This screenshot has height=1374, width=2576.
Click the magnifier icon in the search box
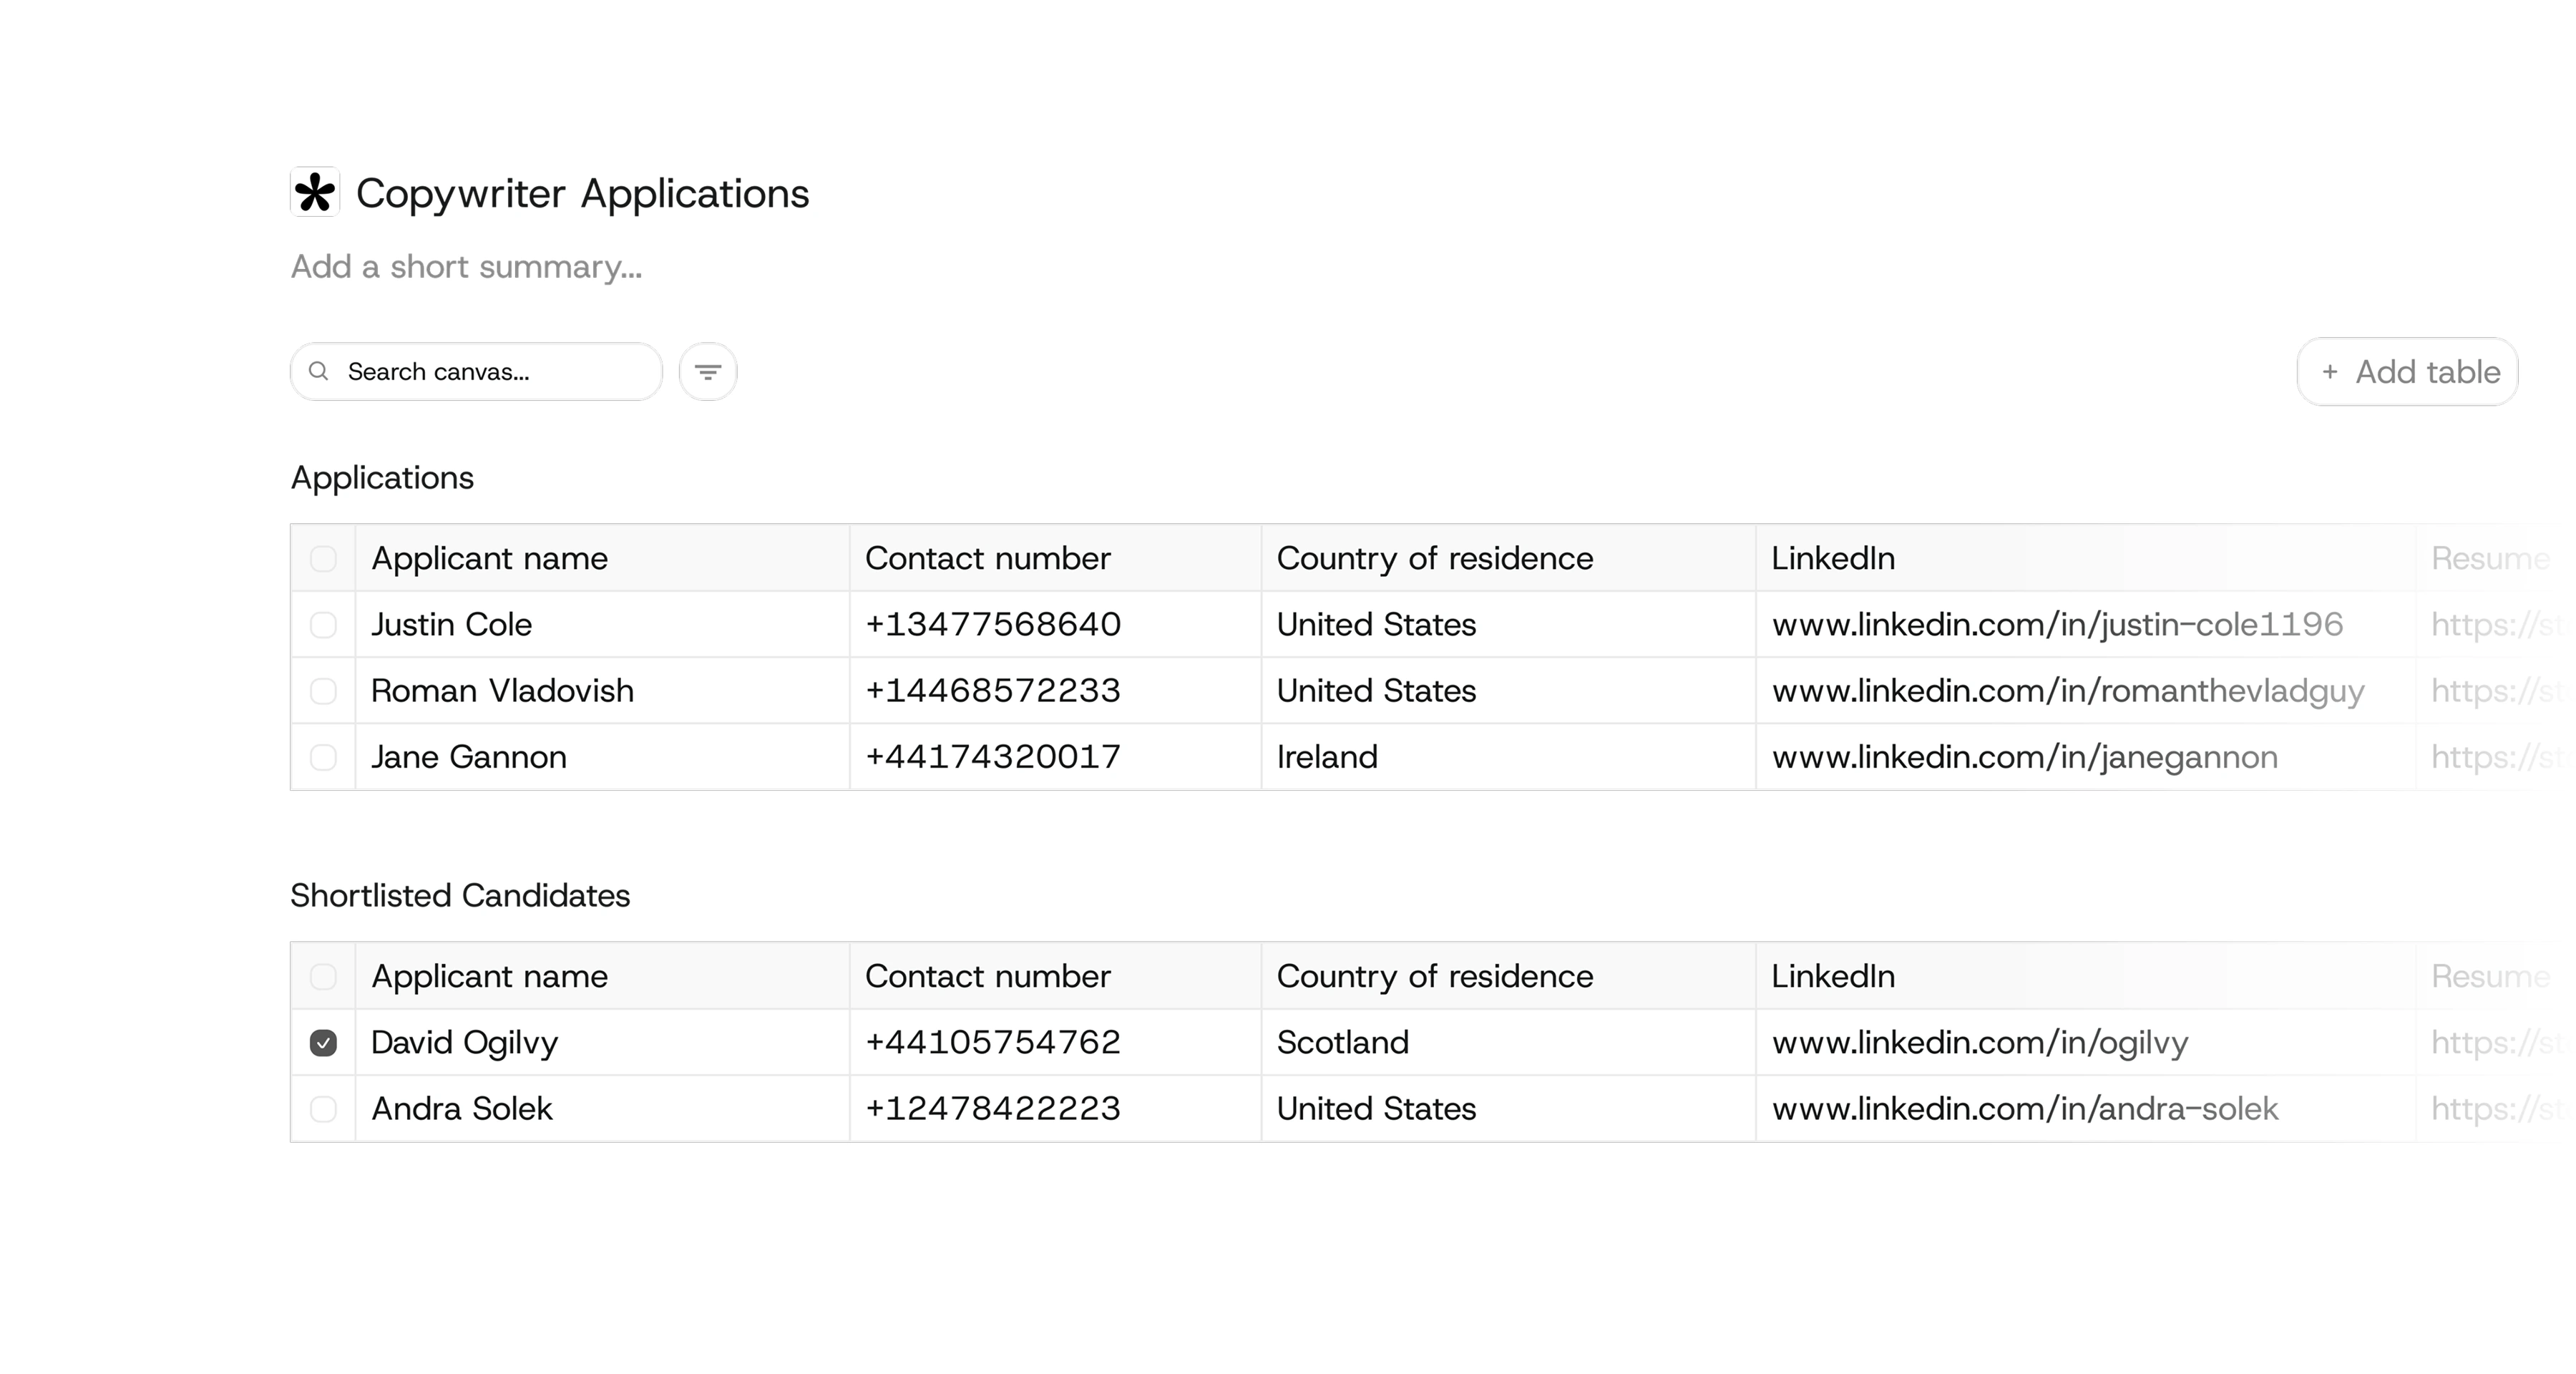319,372
